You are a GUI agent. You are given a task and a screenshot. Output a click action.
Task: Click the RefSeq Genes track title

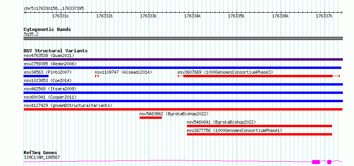point(40,153)
